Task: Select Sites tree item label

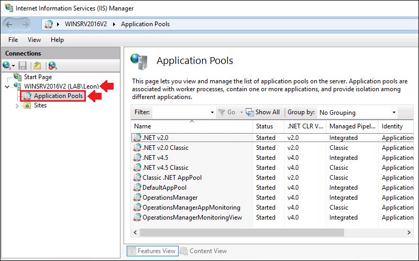Action: click(40, 105)
